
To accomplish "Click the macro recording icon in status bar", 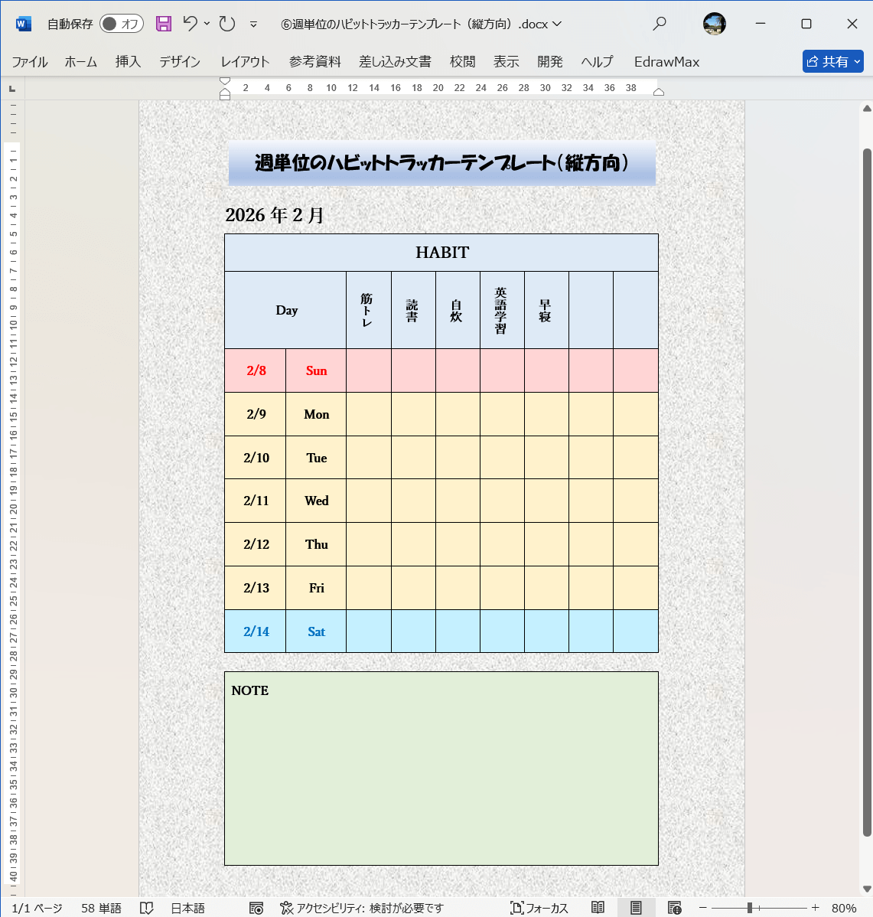I will [x=256, y=908].
